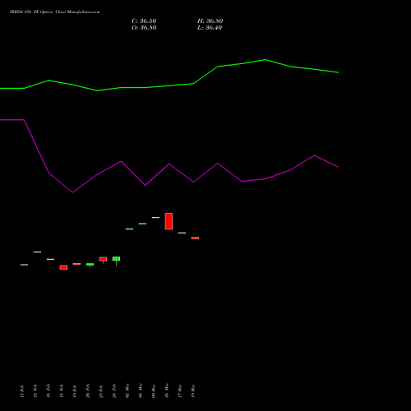This screenshot has height=411, width=411.
Task: Click the large red candlestick body
Action: pyautogui.click(x=169, y=221)
